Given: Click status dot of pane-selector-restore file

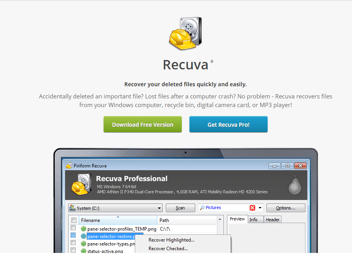Looking at the screenshot, I should 83,236.
